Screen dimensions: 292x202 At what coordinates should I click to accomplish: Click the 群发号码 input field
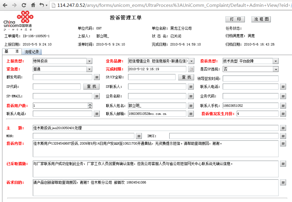[x=63, y=77]
